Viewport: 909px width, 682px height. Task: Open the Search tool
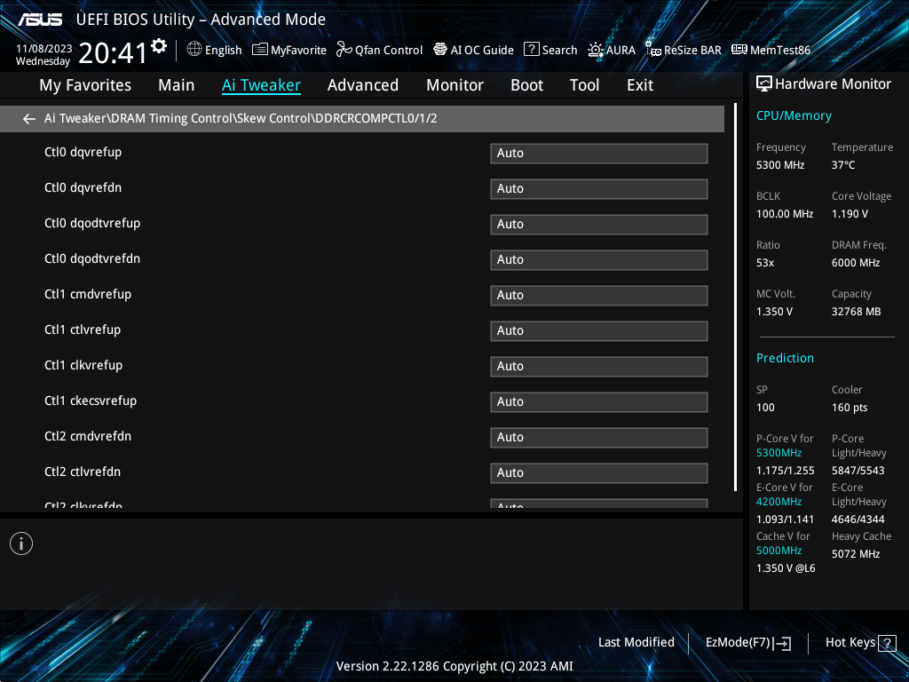pyautogui.click(x=550, y=50)
